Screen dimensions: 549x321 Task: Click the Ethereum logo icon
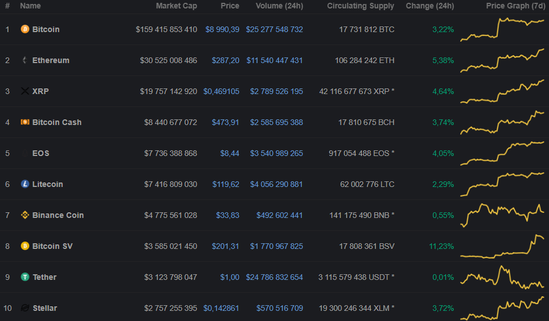click(x=25, y=60)
